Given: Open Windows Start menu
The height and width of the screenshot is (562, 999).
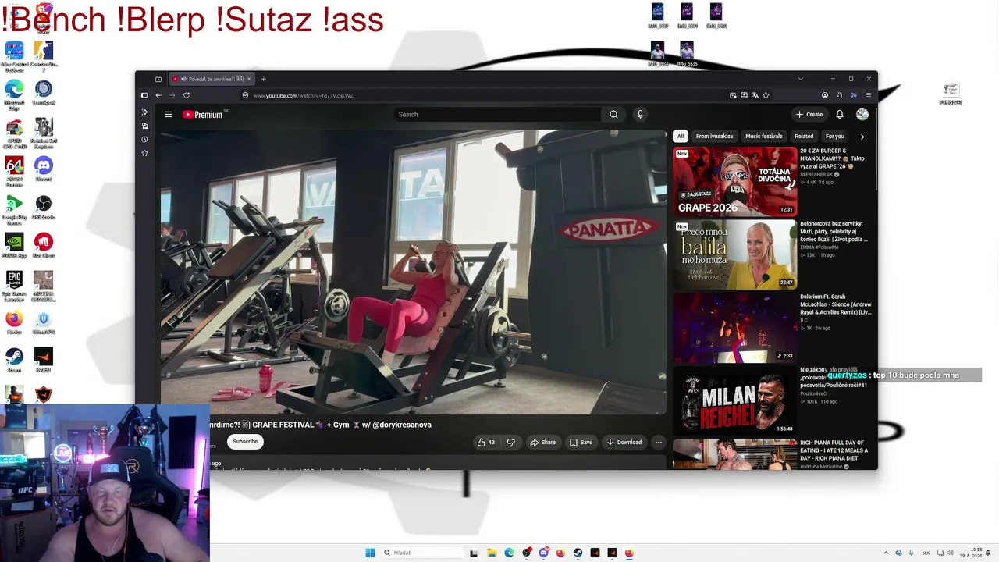Looking at the screenshot, I should point(370,553).
